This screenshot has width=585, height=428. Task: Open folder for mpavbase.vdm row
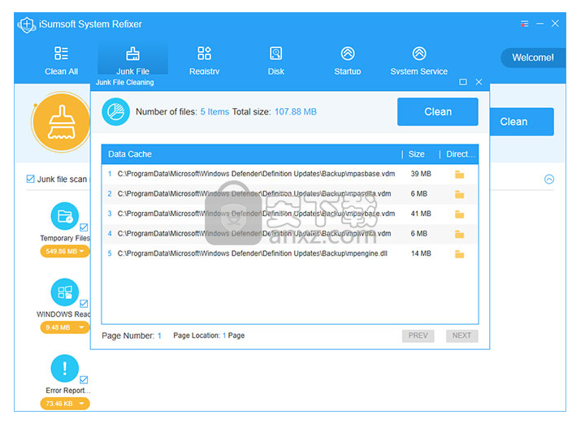[459, 214]
